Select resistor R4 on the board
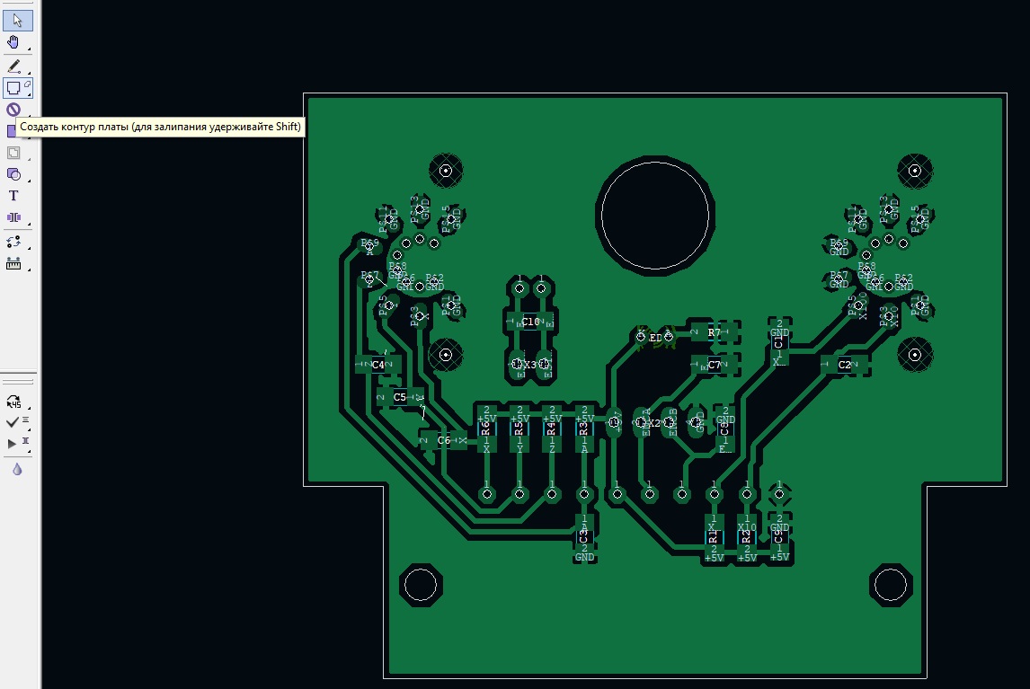Image resolution: width=1030 pixels, height=689 pixels. coord(552,428)
